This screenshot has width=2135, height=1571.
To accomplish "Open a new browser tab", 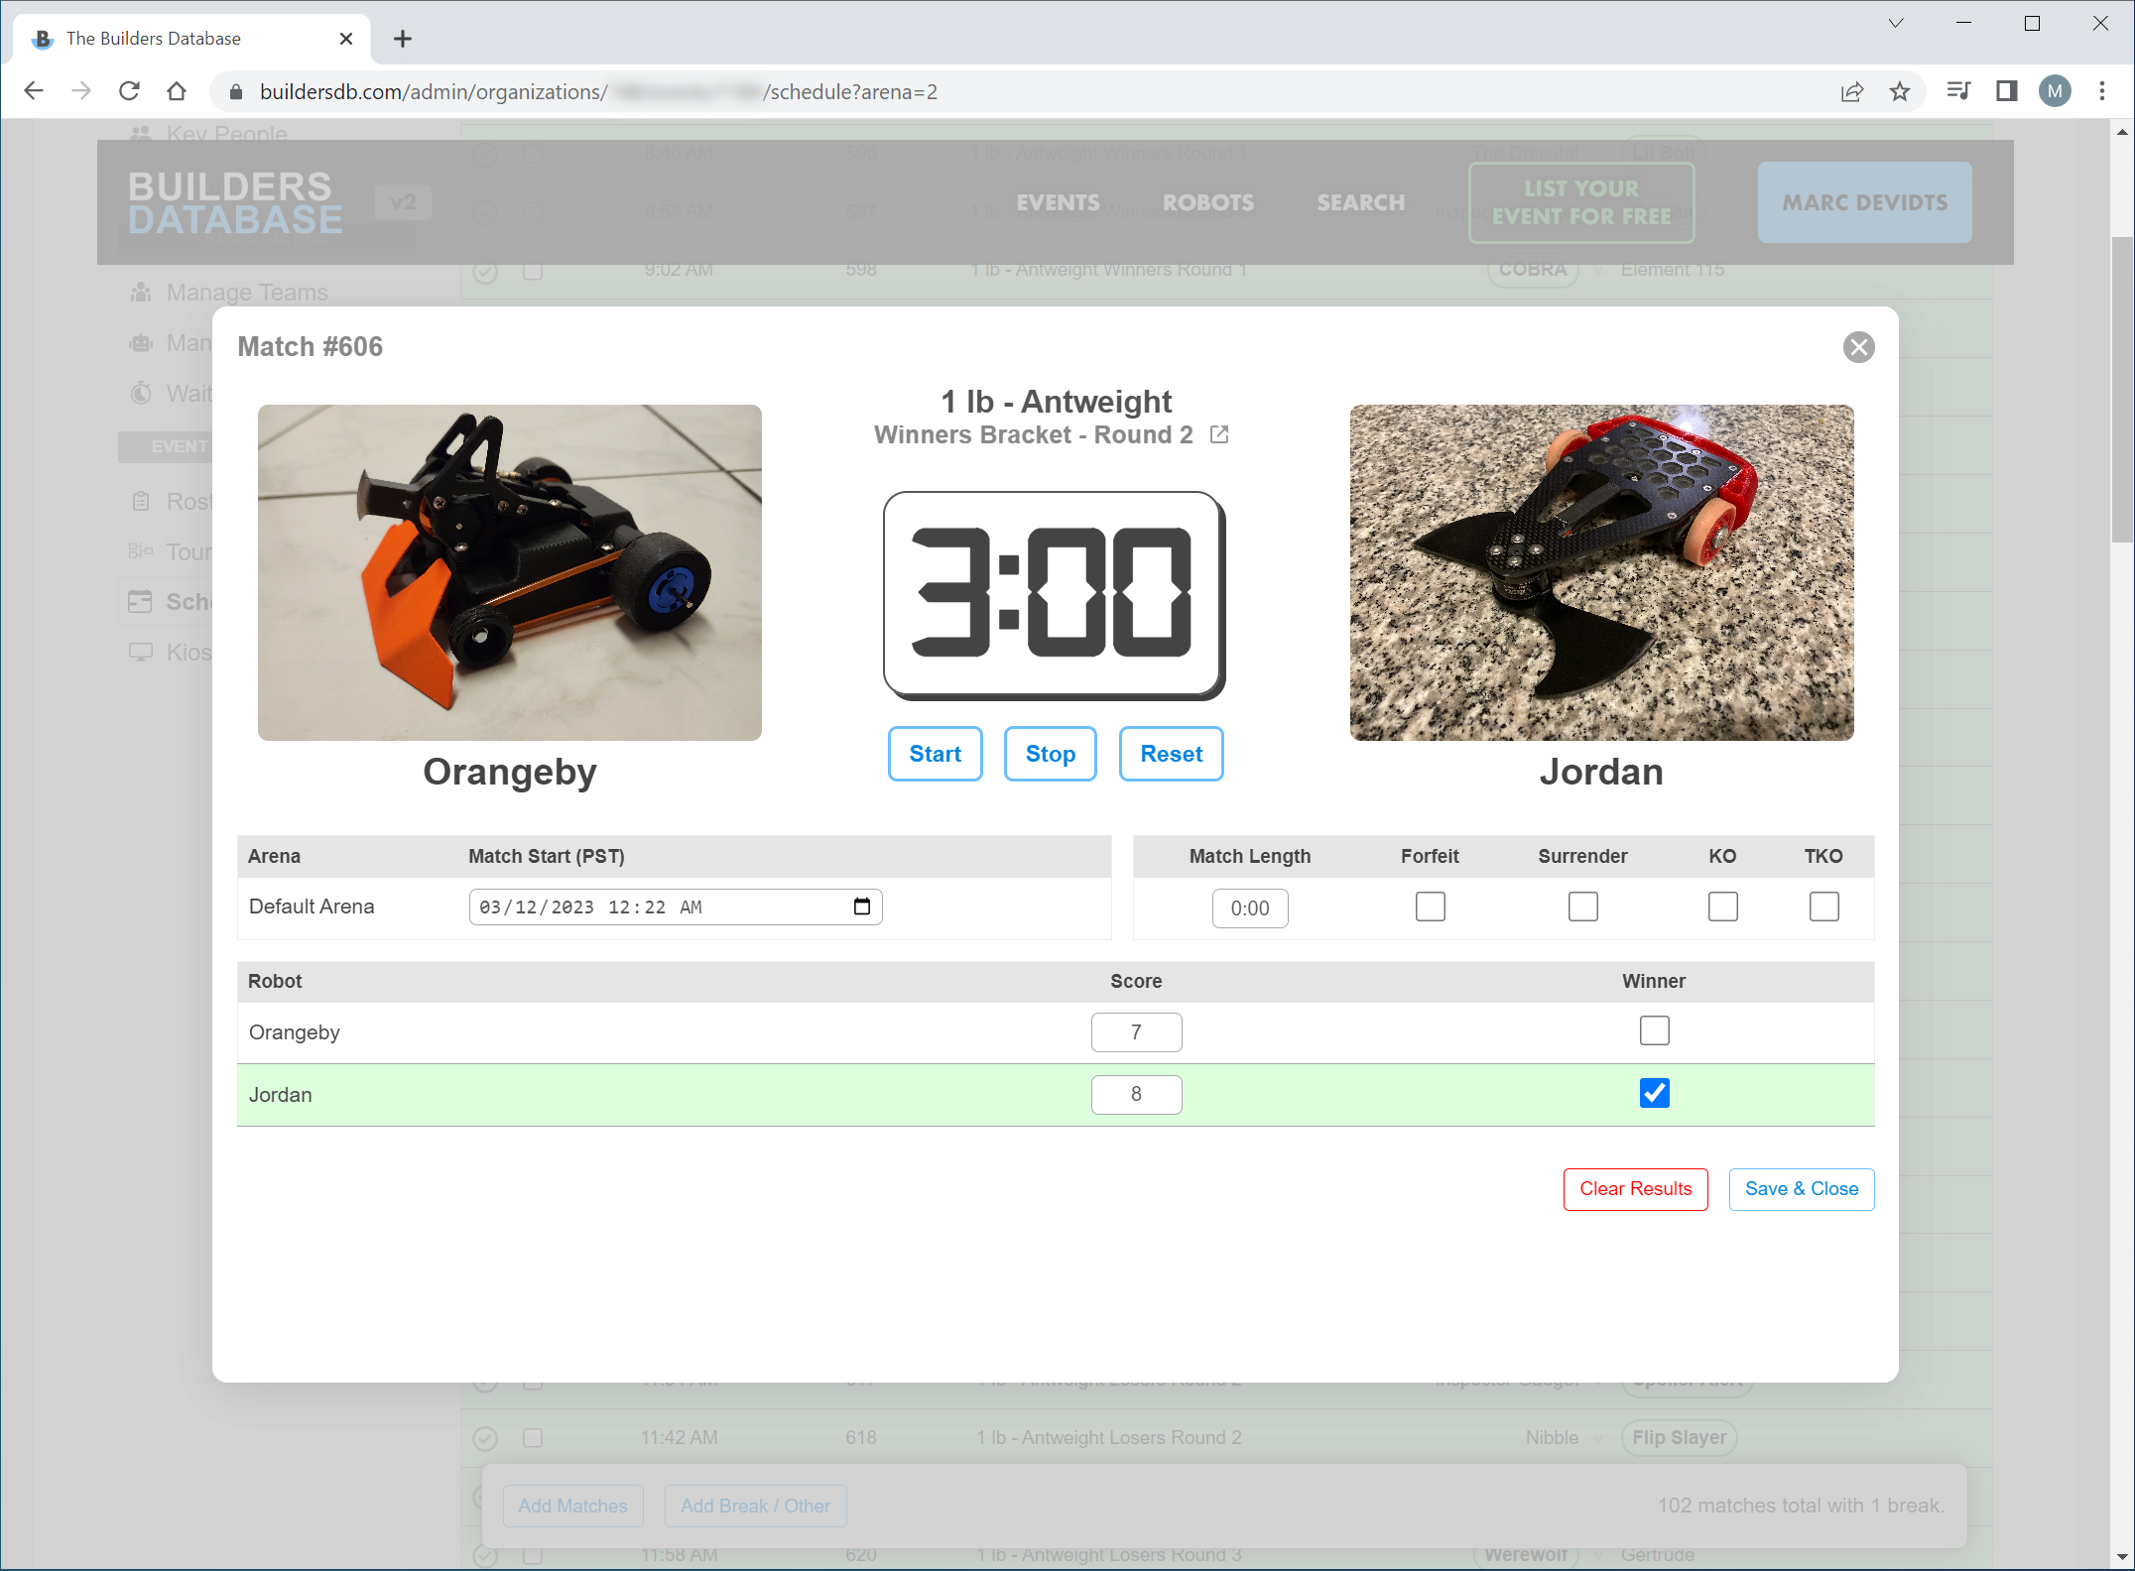I will click(402, 39).
